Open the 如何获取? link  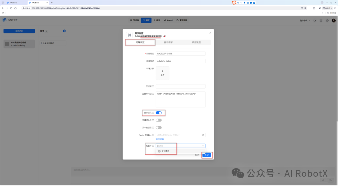160,139
